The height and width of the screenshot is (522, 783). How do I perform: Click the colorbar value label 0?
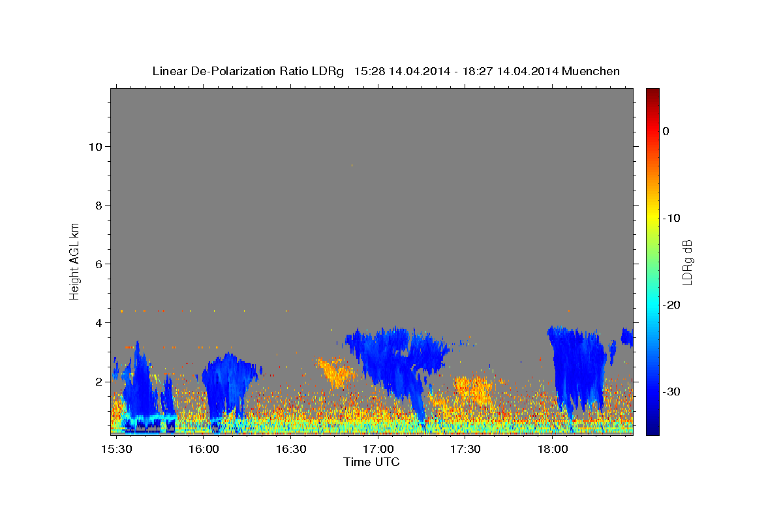(666, 131)
